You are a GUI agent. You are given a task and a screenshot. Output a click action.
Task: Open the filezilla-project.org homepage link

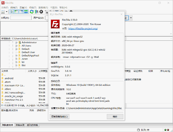click(x=83, y=29)
